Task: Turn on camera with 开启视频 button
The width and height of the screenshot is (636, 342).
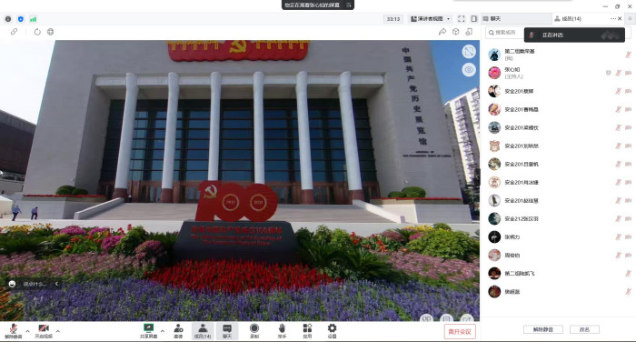Action: click(x=44, y=331)
